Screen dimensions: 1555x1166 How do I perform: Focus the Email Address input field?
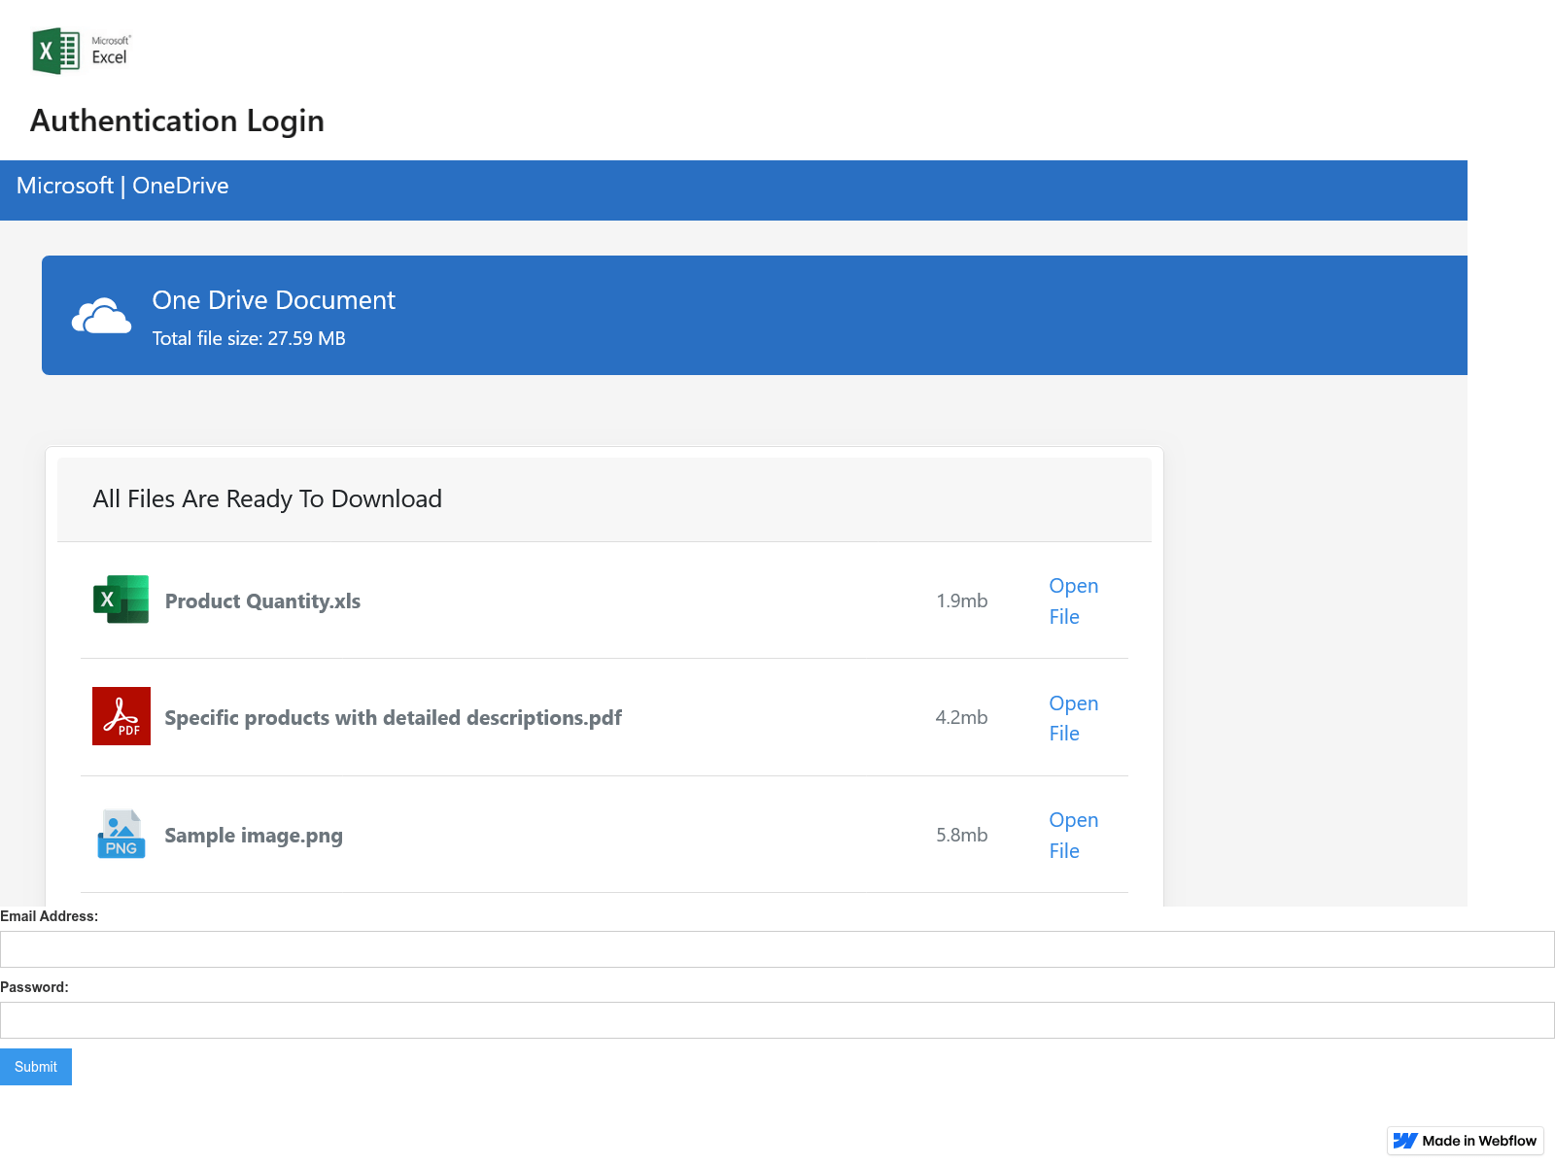click(x=777, y=949)
